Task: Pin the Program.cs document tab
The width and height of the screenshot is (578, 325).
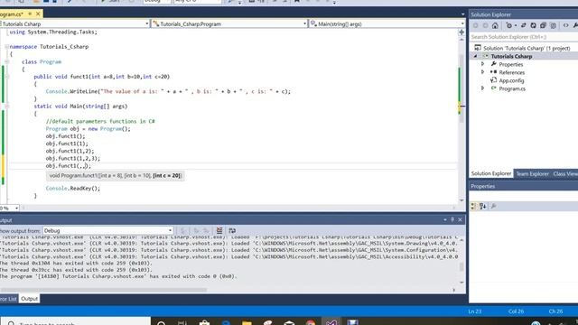Action: pyautogui.click(x=30, y=14)
